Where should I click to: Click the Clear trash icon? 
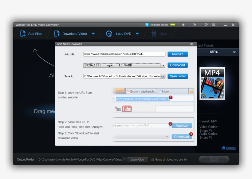[x=154, y=34]
